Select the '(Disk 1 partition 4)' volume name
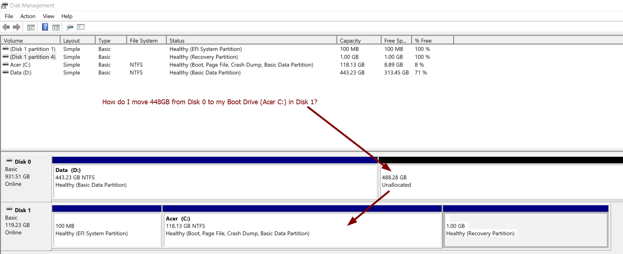 click(x=33, y=57)
